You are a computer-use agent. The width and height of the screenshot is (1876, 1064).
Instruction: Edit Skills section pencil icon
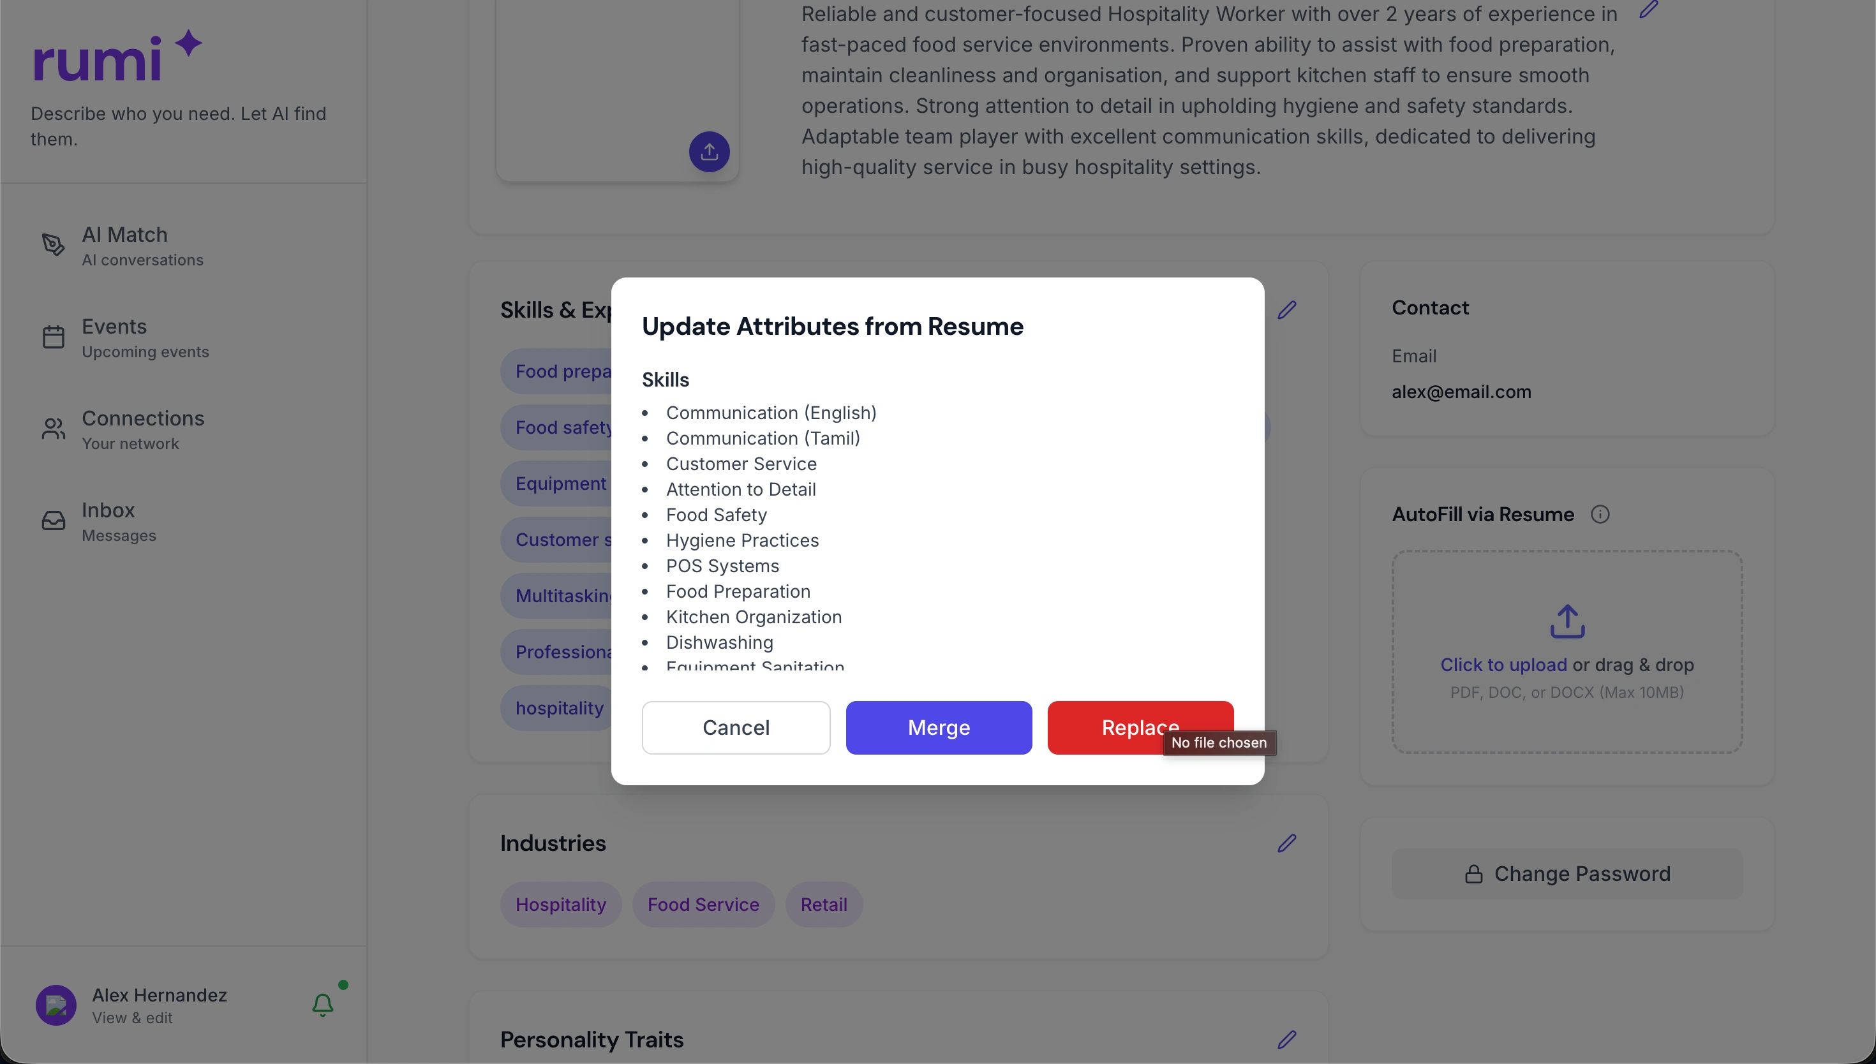point(1286,310)
